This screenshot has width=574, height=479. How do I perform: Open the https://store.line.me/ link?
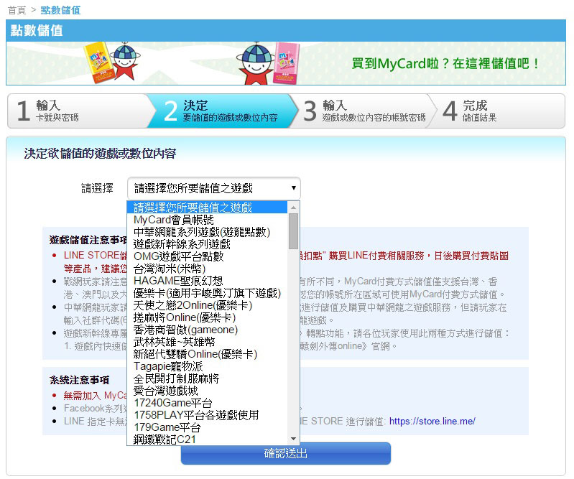pos(432,421)
